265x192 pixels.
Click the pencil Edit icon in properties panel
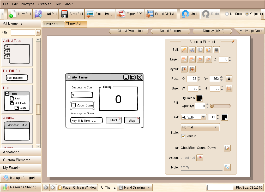coord(184,50)
